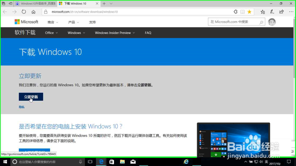Click the search magnifier icon

[x=261, y=22]
